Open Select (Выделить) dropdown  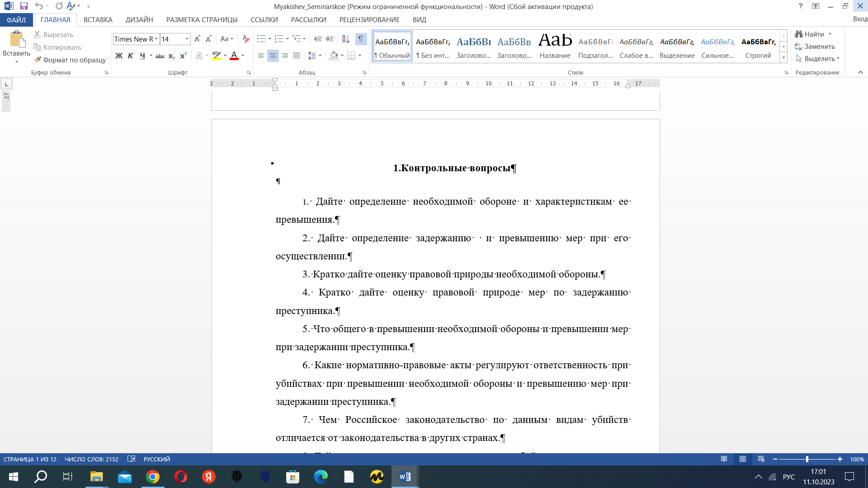point(817,59)
